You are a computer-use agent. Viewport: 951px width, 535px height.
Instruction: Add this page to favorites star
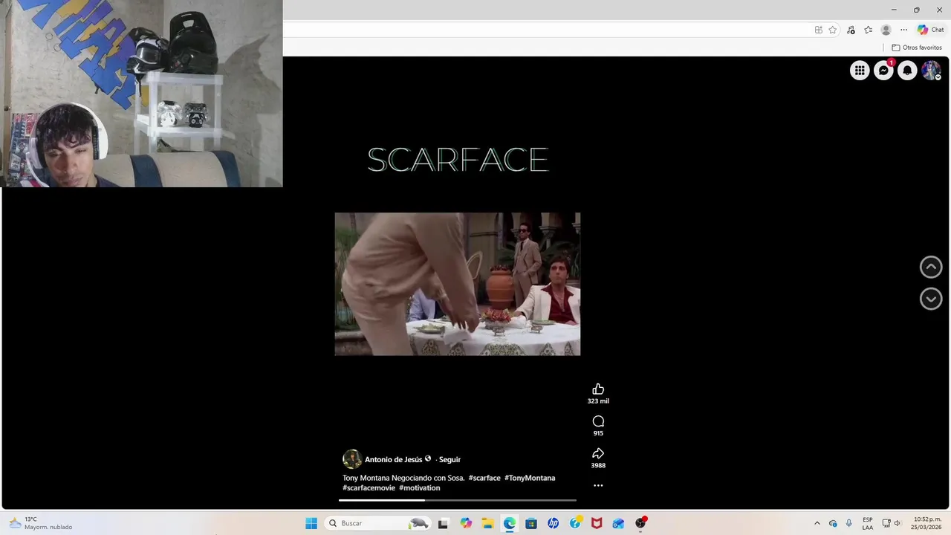coord(833,30)
